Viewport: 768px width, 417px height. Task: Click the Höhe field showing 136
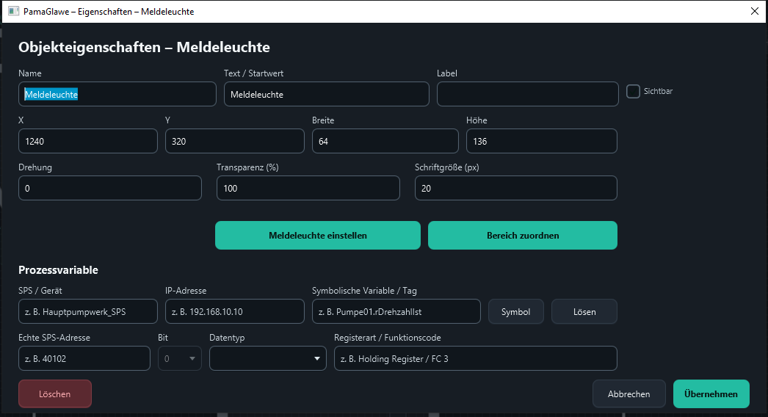click(542, 141)
